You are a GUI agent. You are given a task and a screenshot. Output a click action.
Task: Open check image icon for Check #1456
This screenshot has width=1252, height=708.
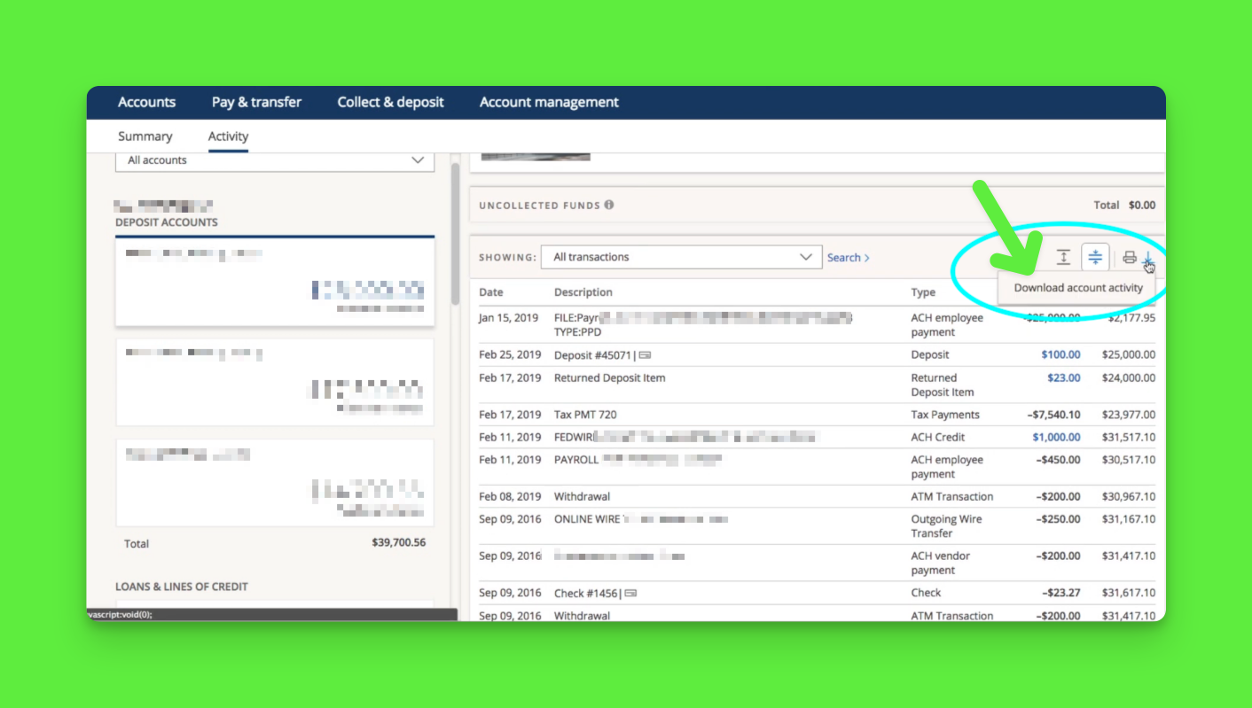click(630, 594)
